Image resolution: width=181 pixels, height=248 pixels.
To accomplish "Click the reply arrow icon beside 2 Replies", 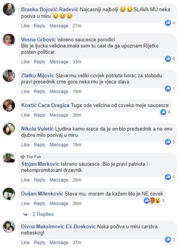I will coord(26,215).
